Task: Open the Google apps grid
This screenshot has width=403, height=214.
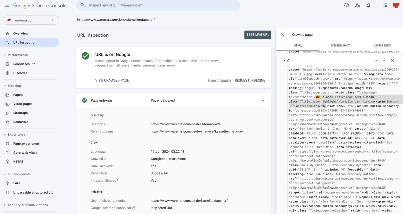Action: click(385, 5)
